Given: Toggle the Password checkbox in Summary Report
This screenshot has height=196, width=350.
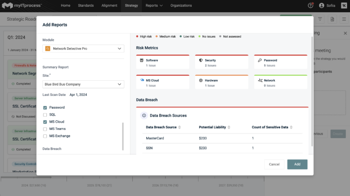Looking at the screenshot, I should point(45,108).
